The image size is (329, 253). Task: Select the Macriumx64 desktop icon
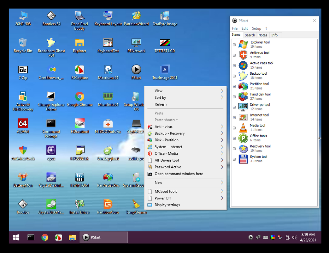coord(108,72)
